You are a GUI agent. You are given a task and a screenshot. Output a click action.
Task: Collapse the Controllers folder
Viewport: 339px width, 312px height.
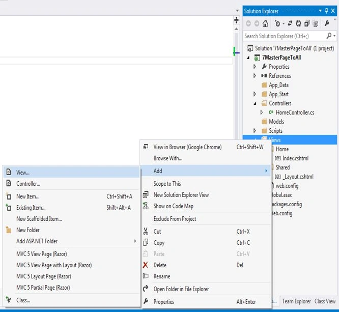[255, 103]
